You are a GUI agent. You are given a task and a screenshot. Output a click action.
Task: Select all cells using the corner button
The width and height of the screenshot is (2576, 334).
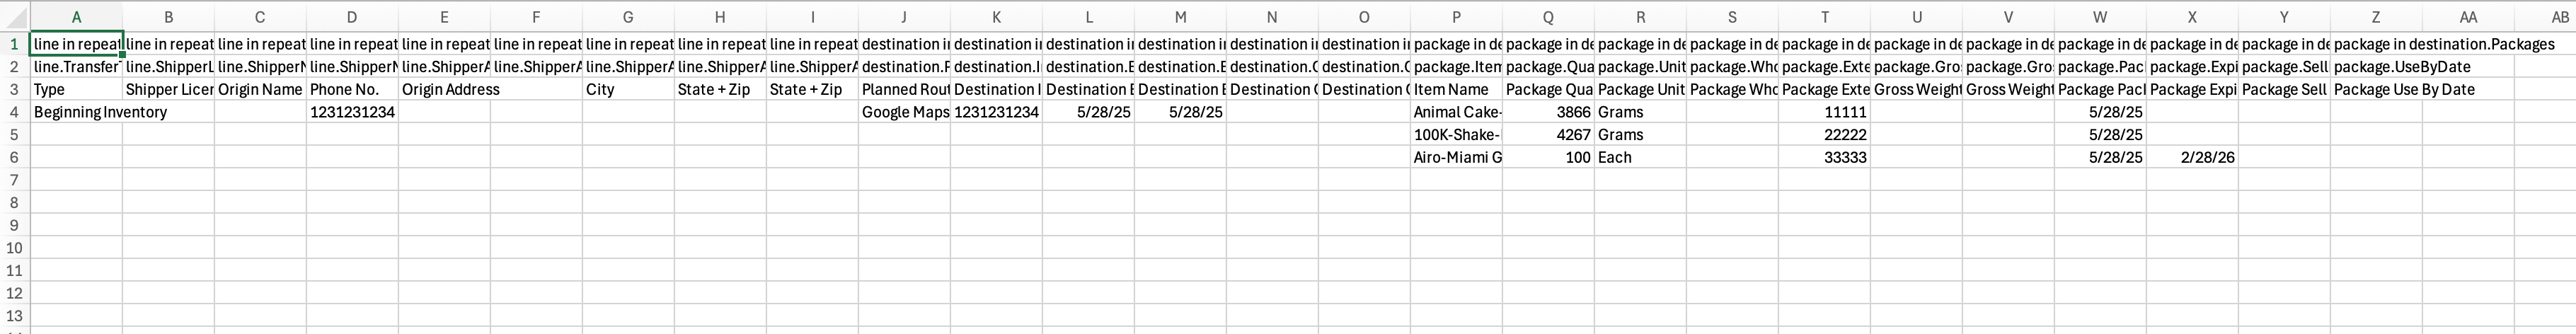tap(14, 17)
